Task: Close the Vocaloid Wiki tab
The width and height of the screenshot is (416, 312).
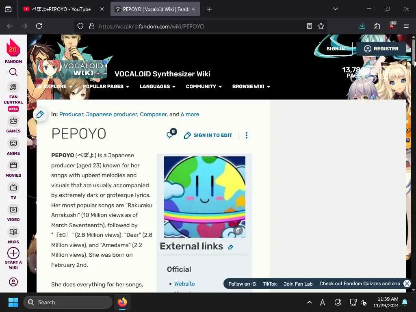Action: coord(193,9)
